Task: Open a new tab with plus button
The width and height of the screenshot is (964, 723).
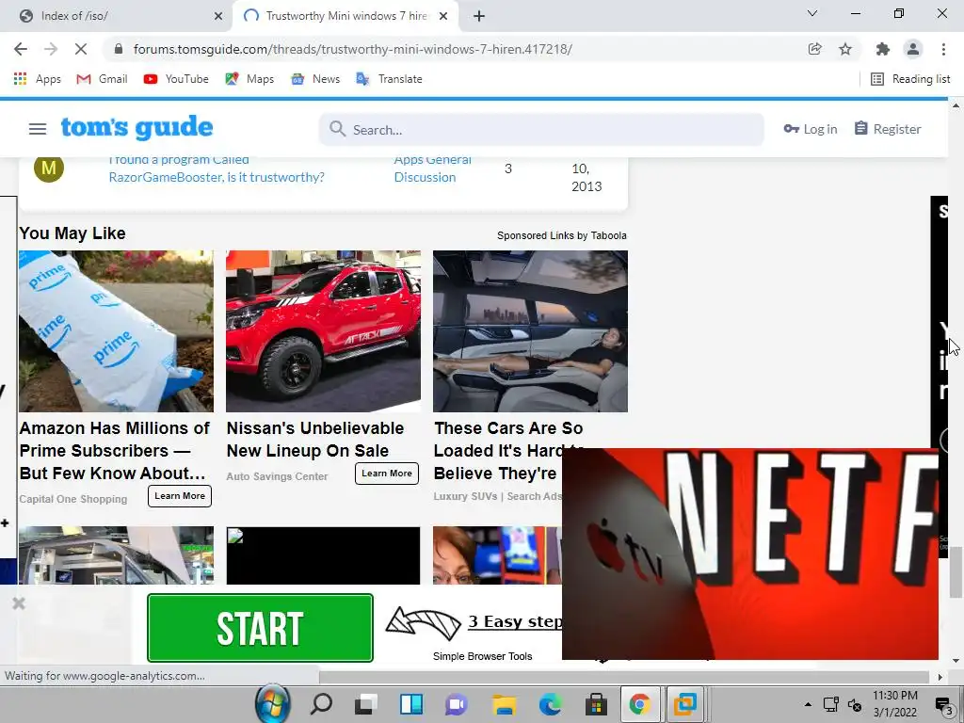Action: pyautogui.click(x=479, y=16)
